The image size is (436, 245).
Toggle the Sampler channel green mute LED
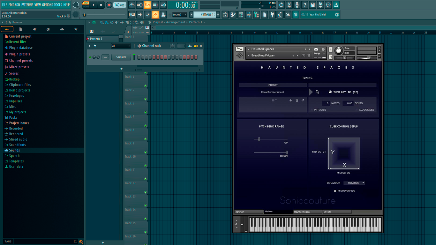pos(90,57)
